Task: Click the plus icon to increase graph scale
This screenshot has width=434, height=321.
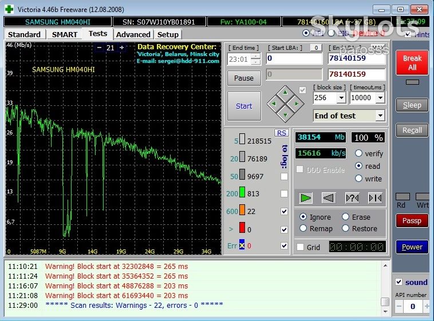Action: pyautogui.click(x=122, y=47)
